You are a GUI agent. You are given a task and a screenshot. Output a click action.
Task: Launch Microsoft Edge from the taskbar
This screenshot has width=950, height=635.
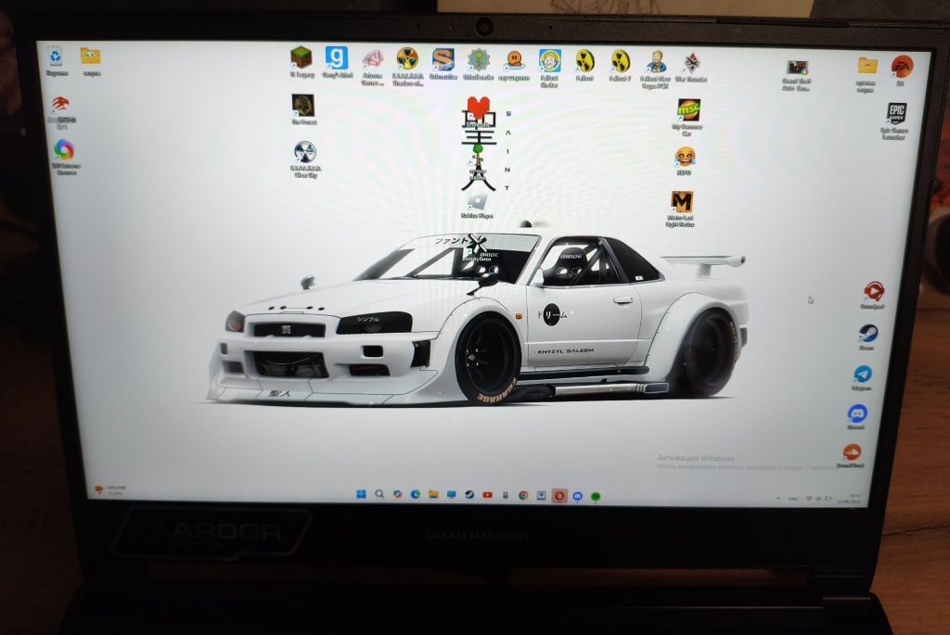tap(416, 494)
